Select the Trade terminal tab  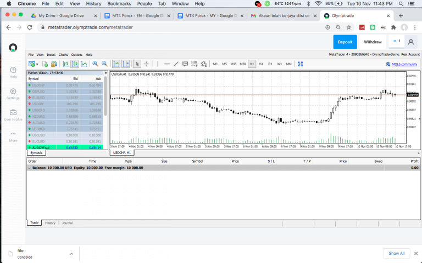(x=34, y=223)
